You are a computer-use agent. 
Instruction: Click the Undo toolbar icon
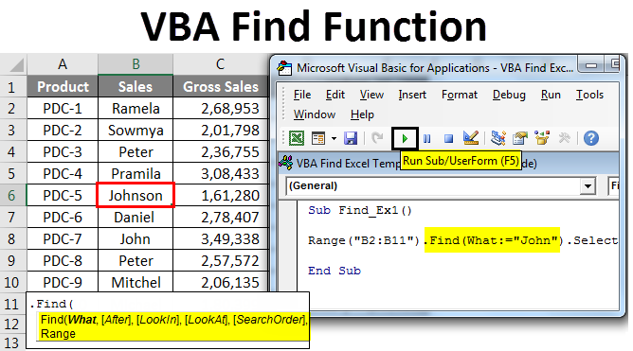click(x=377, y=139)
